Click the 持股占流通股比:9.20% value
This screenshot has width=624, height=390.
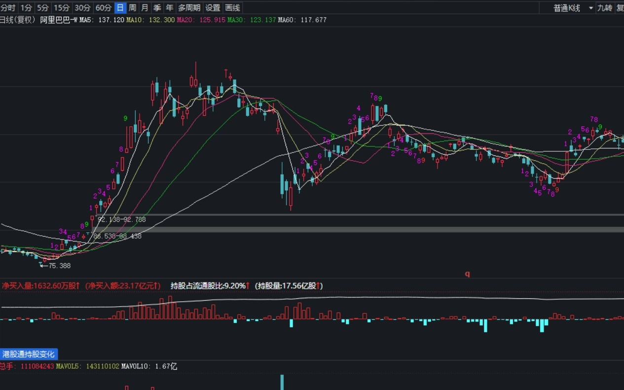[x=211, y=285]
